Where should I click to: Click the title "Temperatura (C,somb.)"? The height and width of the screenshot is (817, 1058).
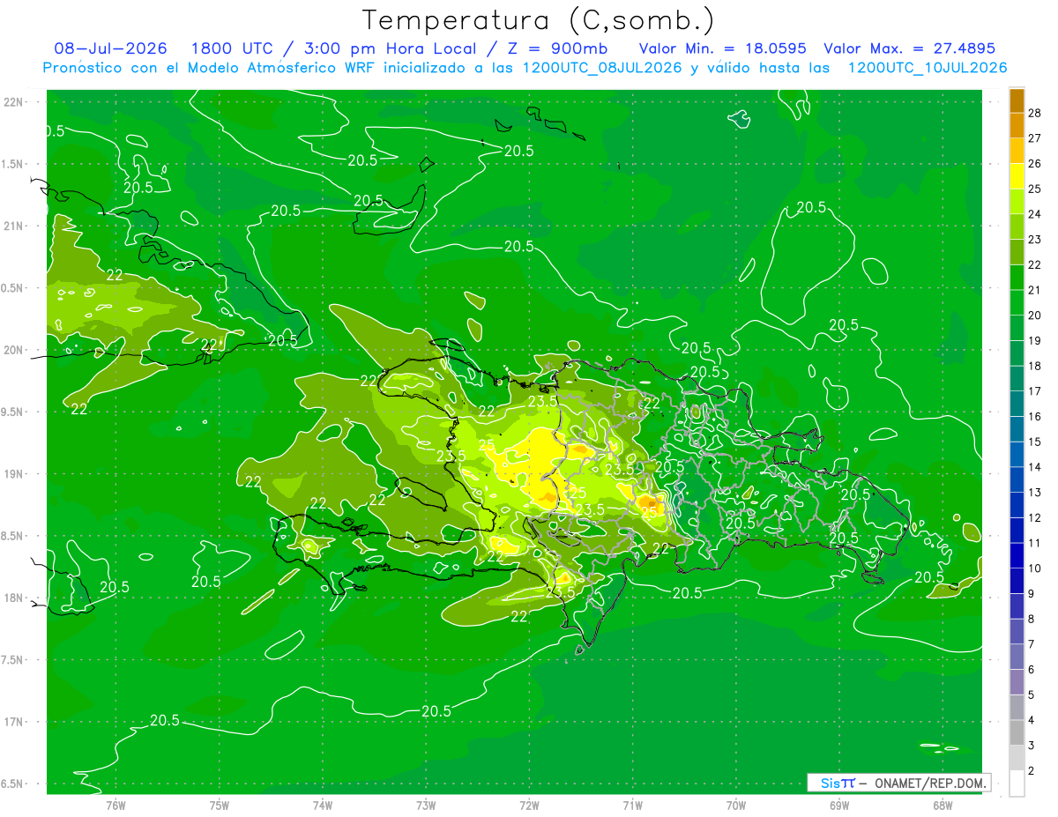tap(539, 19)
